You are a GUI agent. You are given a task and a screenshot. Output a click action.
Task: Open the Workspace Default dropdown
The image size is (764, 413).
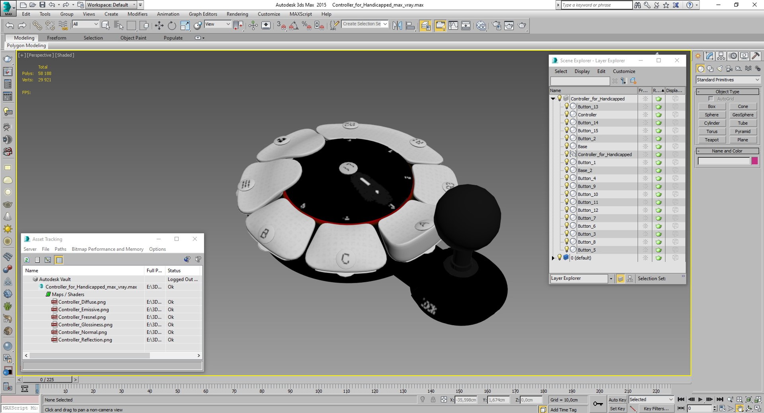(111, 5)
